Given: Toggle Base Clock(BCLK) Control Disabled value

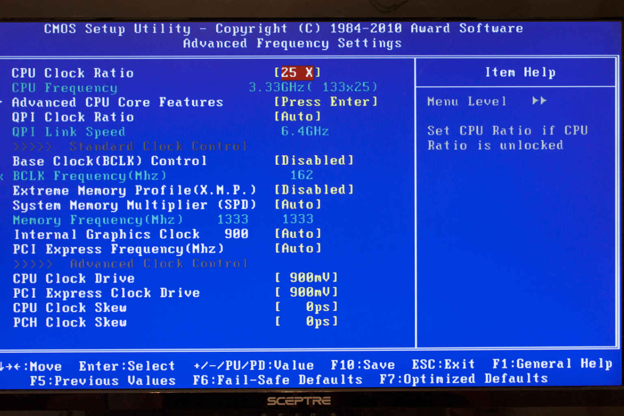Looking at the screenshot, I should 314,160.
